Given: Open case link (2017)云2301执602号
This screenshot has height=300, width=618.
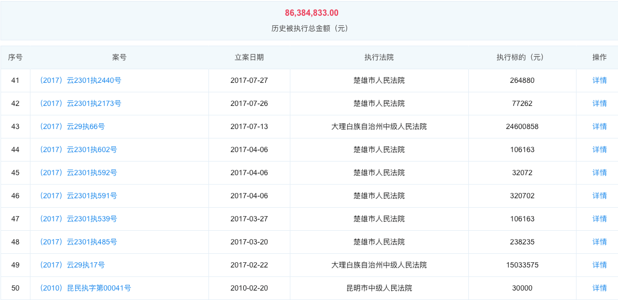Looking at the screenshot, I should [x=78, y=149].
